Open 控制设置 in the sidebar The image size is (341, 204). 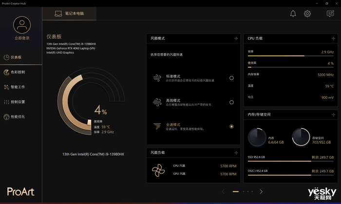point(21,102)
